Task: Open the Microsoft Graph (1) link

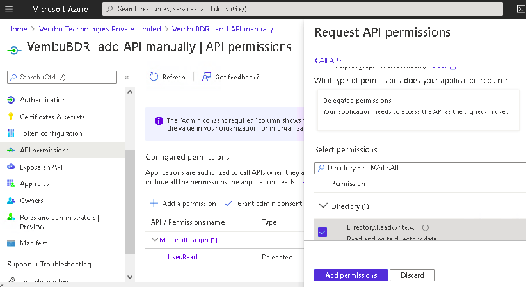Action: (x=188, y=240)
